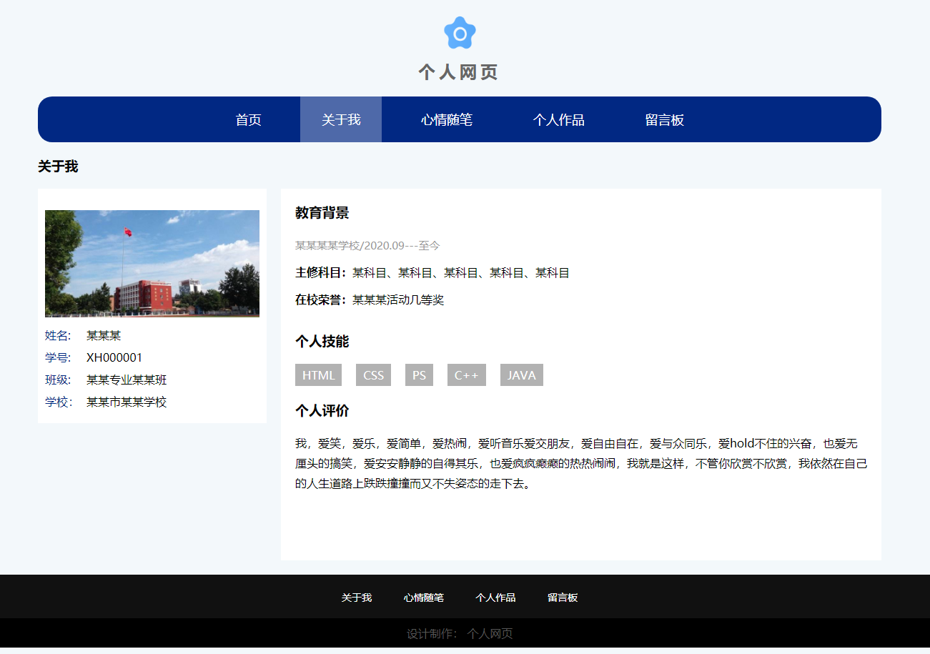Click the 个人评价 section heading
The width and height of the screenshot is (930, 654).
click(x=322, y=411)
